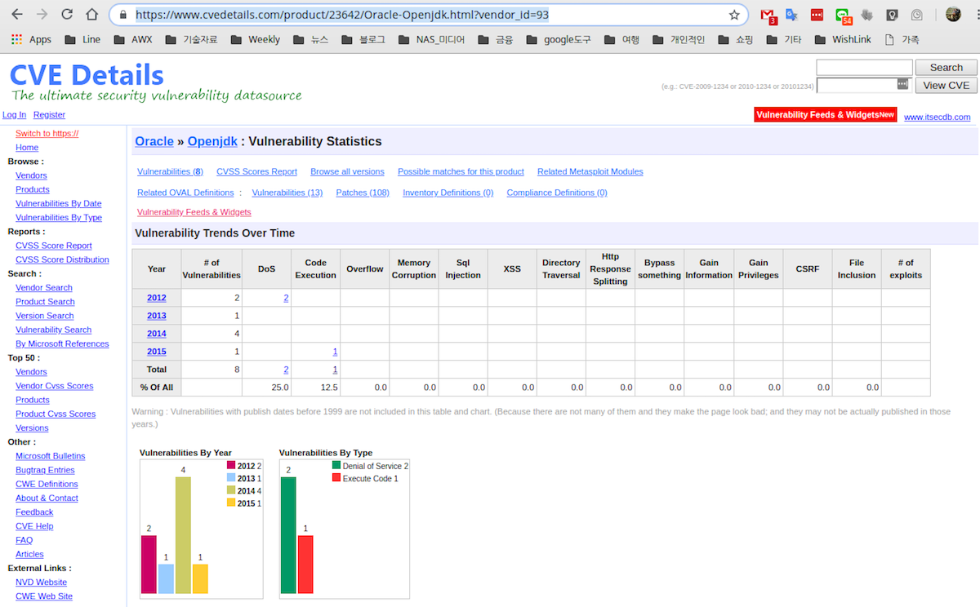Open Microsoft Bulletins in sidebar
The image size is (980, 607).
coord(50,456)
